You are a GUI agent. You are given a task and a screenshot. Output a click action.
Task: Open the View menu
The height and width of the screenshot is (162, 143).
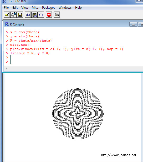coord(25,8)
